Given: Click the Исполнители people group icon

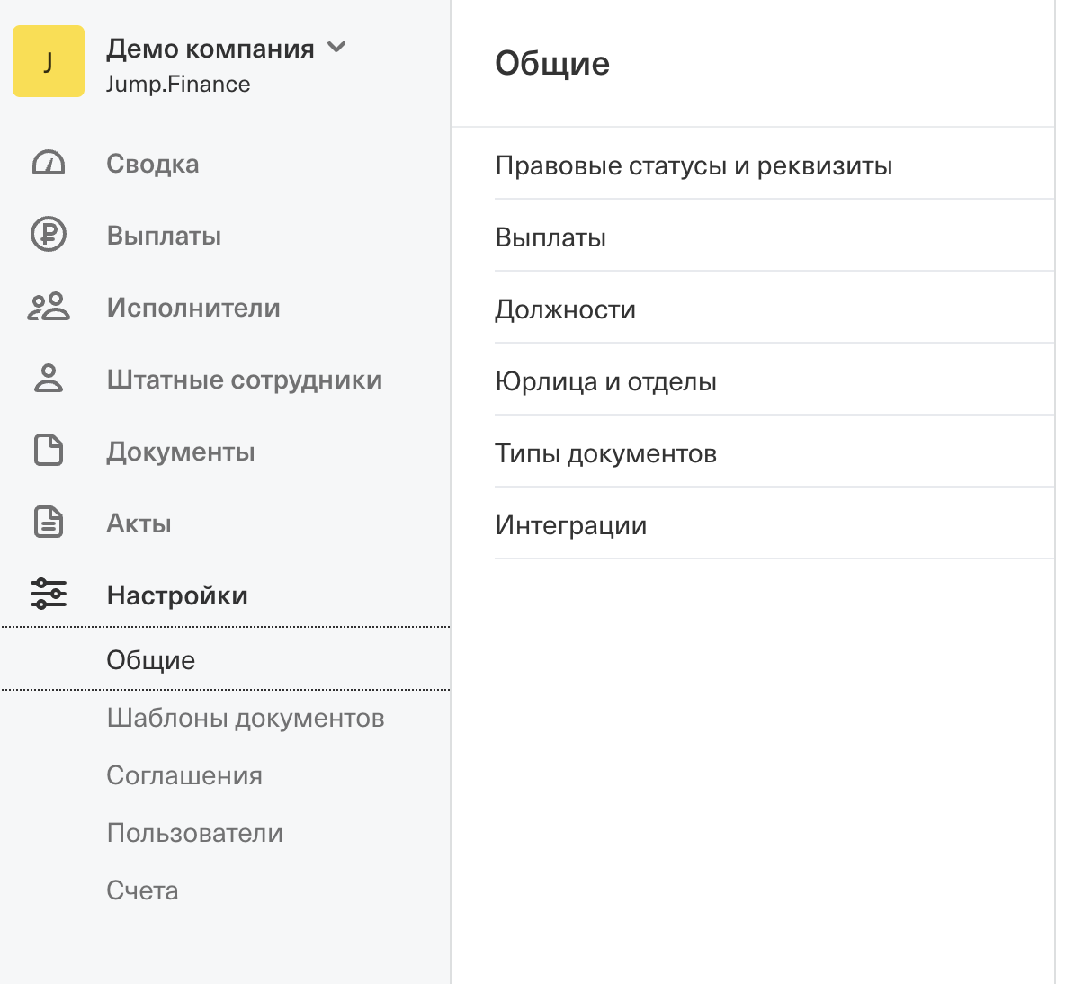Looking at the screenshot, I should pos(49,307).
